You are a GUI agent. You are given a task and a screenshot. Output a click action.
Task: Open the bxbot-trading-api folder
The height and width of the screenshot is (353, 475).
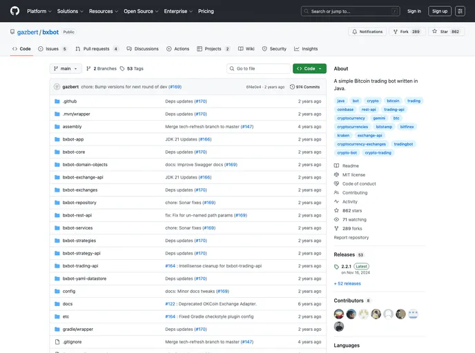point(80,266)
